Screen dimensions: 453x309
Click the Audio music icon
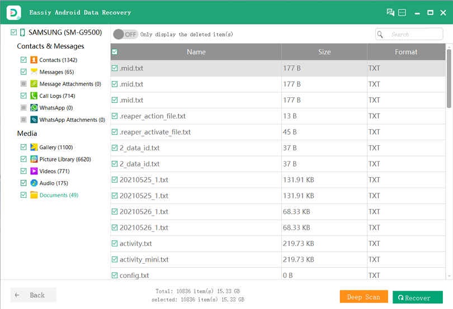coord(34,183)
